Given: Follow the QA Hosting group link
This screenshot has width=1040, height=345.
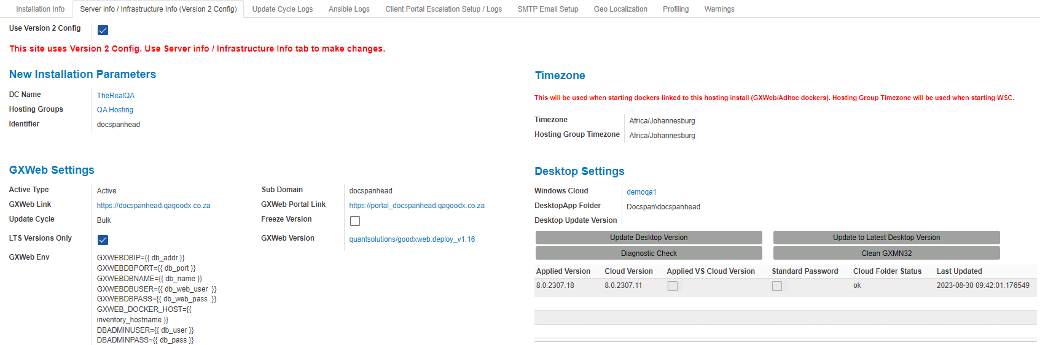Looking at the screenshot, I should tap(115, 110).
